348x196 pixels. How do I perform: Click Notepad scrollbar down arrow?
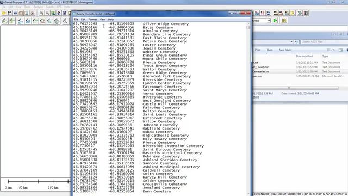pyautogui.click(x=248, y=194)
